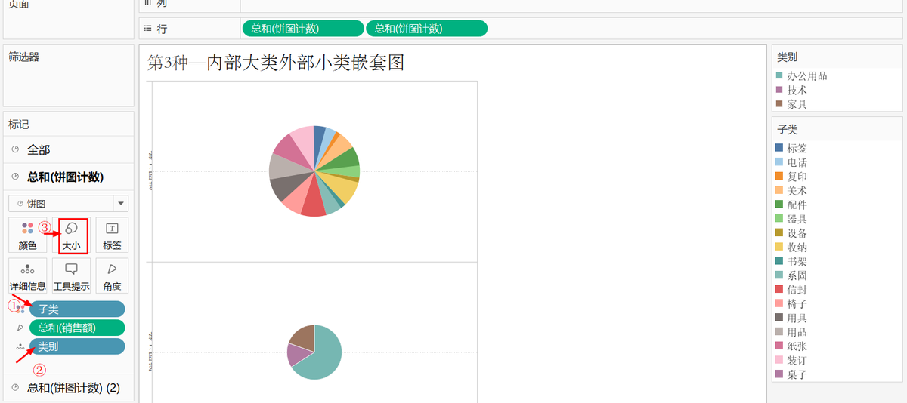Screen dimensions: 907x403
Task: Open the 标签 label mark card
Action: (x=112, y=235)
